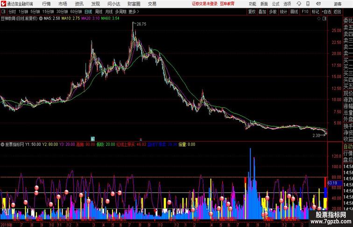Click the 通达信 app logo icon
This screenshot has height=227, width=353.
point(3,4)
